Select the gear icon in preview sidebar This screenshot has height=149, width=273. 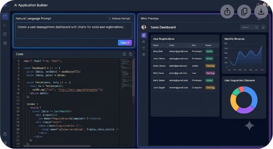(x=144, y=55)
